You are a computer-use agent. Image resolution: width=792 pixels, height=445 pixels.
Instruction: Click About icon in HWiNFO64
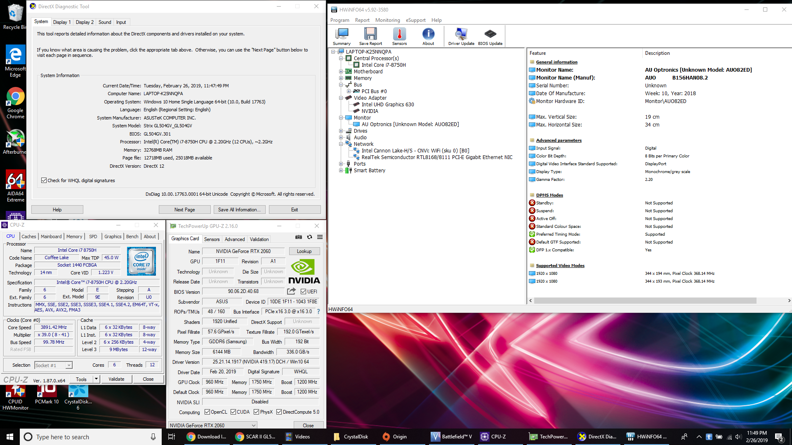coord(428,36)
